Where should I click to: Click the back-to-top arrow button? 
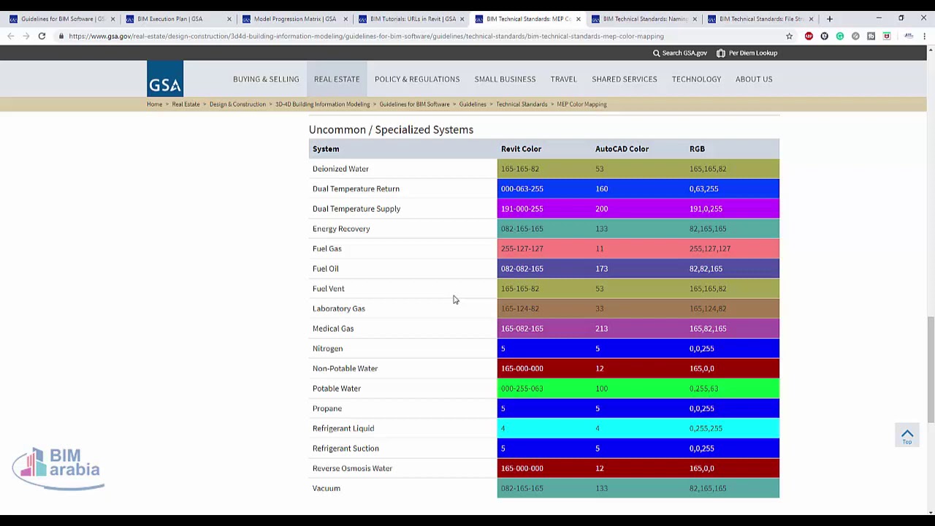click(907, 435)
